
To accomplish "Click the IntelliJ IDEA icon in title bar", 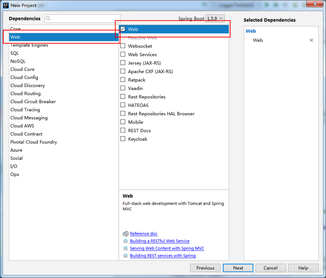I will [6, 5].
